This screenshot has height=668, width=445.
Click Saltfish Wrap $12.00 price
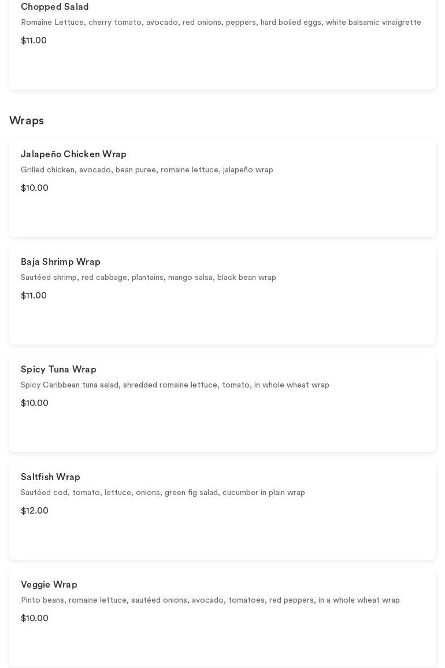click(x=35, y=511)
